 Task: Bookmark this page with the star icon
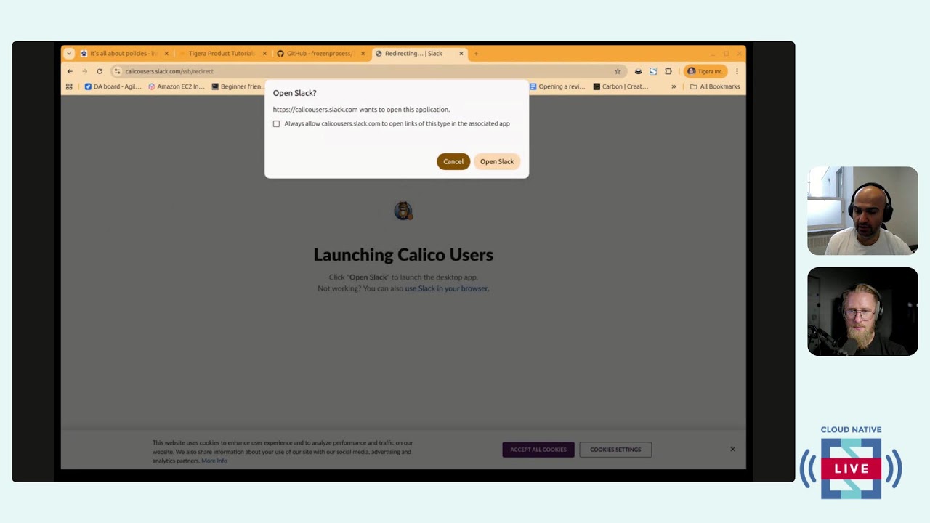tap(618, 71)
